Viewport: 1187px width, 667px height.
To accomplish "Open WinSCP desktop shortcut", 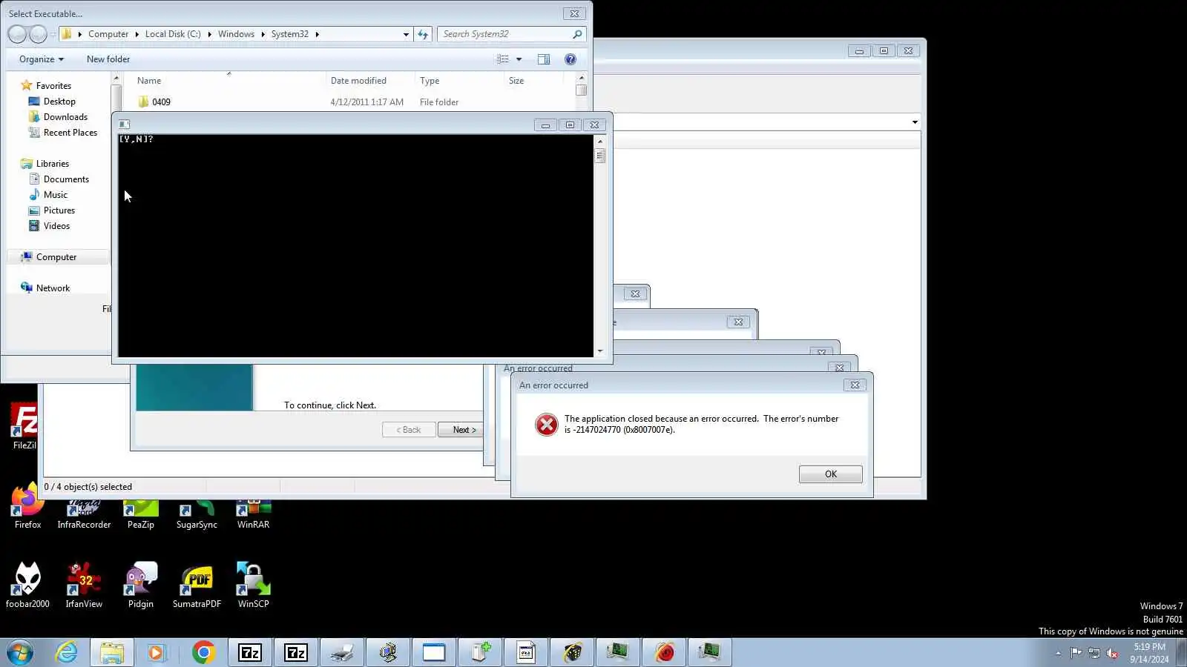I will (x=253, y=585).
